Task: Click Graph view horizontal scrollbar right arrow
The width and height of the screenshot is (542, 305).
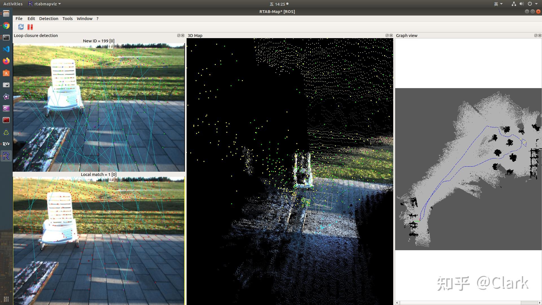Action: pyautogui.click(x=539, y=303)
